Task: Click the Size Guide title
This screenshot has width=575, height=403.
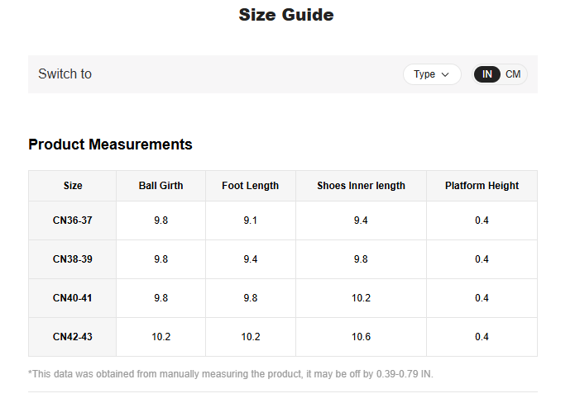Action: point(286,15)
